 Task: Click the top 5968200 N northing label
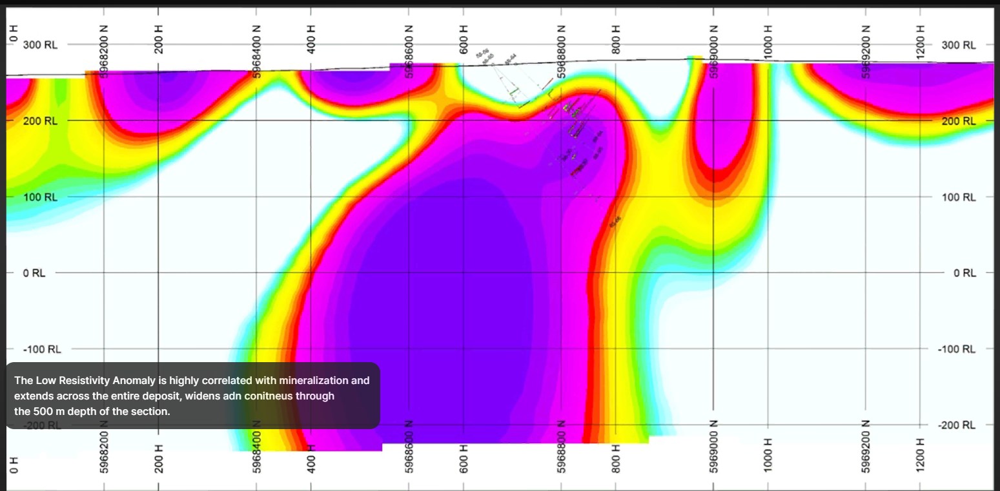[x=104, y=50]
